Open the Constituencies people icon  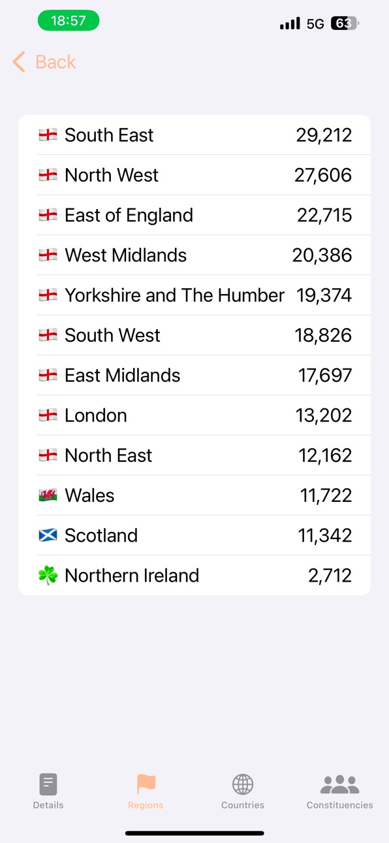click(x=340, y=784)
